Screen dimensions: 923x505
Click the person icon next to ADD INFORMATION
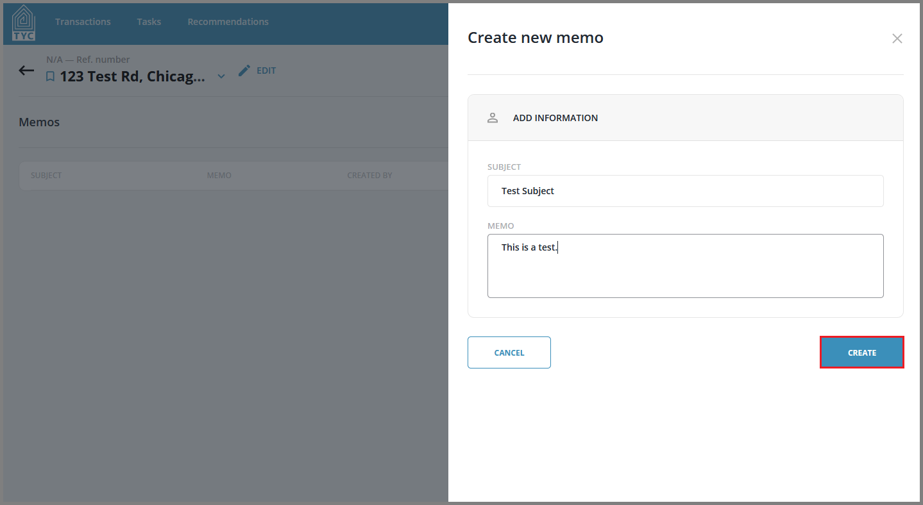click(x=492, y=117)
